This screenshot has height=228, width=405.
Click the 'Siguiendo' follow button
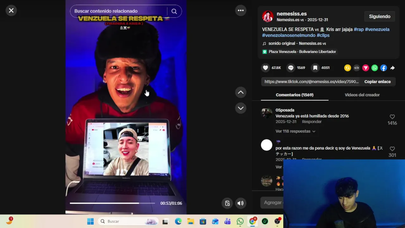click(380, 16)
